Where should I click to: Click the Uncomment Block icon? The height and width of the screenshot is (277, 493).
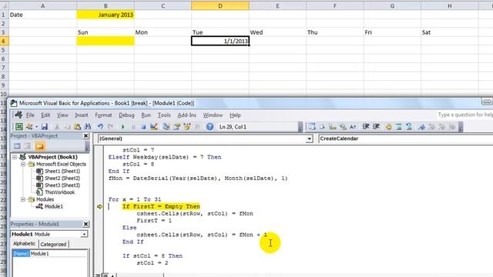pyautogui.click(x=409, y=126)
